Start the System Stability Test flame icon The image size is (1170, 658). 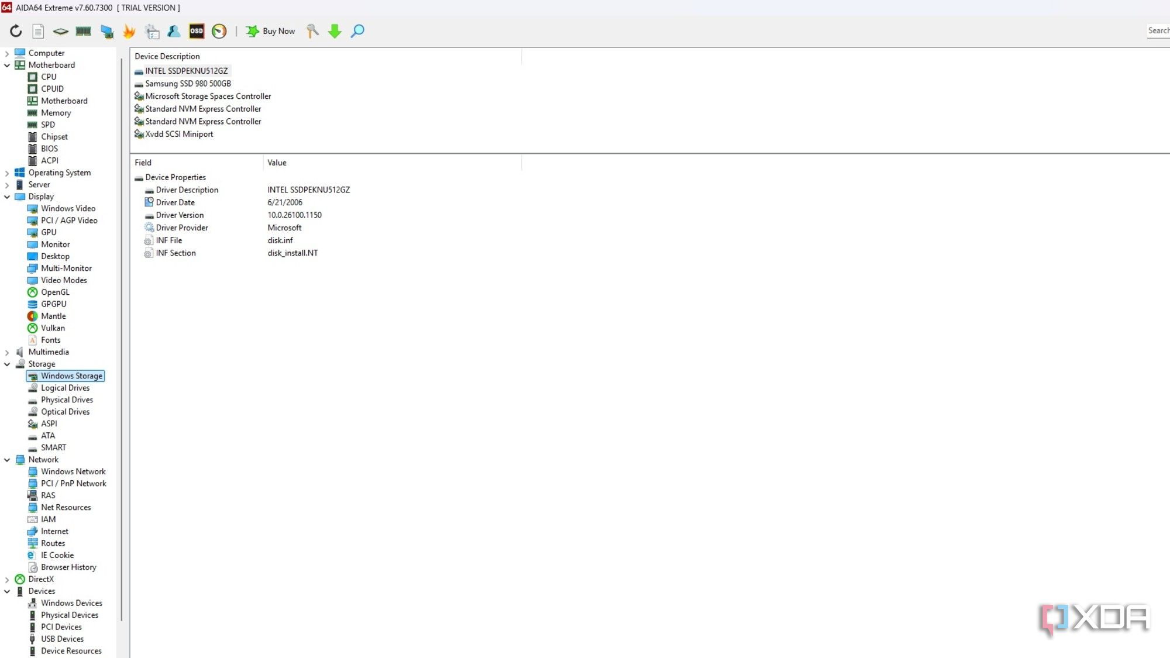pyautogui.click(x=129, y=31)
